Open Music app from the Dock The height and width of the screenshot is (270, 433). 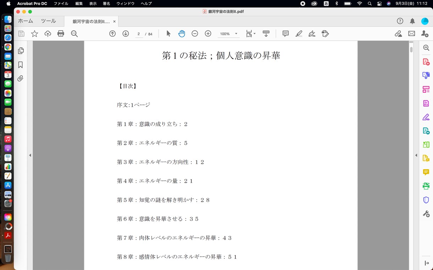[x=8, y=139]
